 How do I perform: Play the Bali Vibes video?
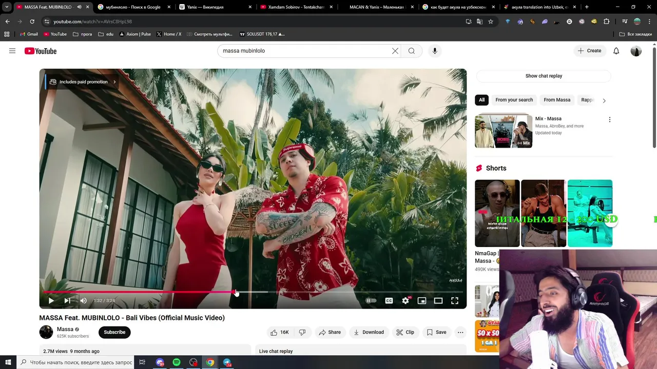coord(51,301)
